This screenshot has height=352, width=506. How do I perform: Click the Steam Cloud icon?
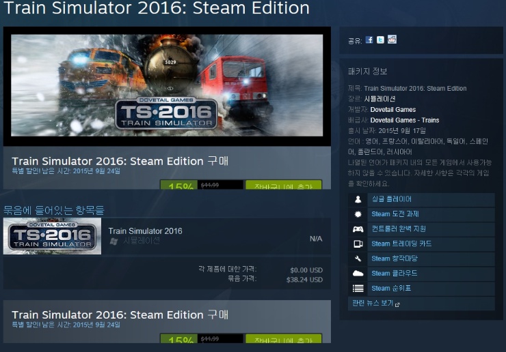pyautogui.click(x=358, y=274)
